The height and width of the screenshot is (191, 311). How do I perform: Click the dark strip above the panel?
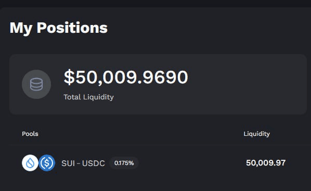coord(155,3)
